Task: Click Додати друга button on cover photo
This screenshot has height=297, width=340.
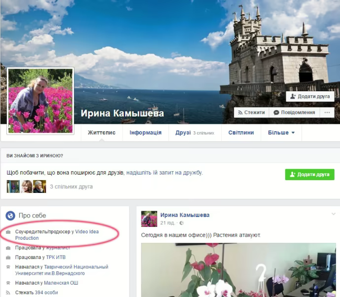Action: [310, 97]
